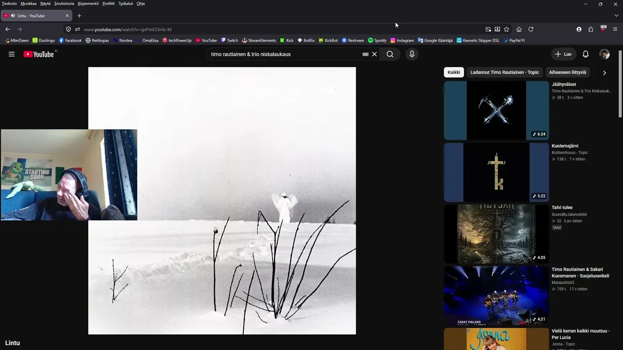Open the Kirjanmerkit menu
The image size is (623, 350).
[88, 3]
